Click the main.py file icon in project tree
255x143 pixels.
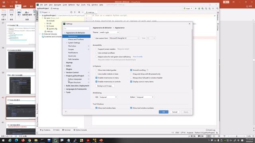[x=45, y=31]
